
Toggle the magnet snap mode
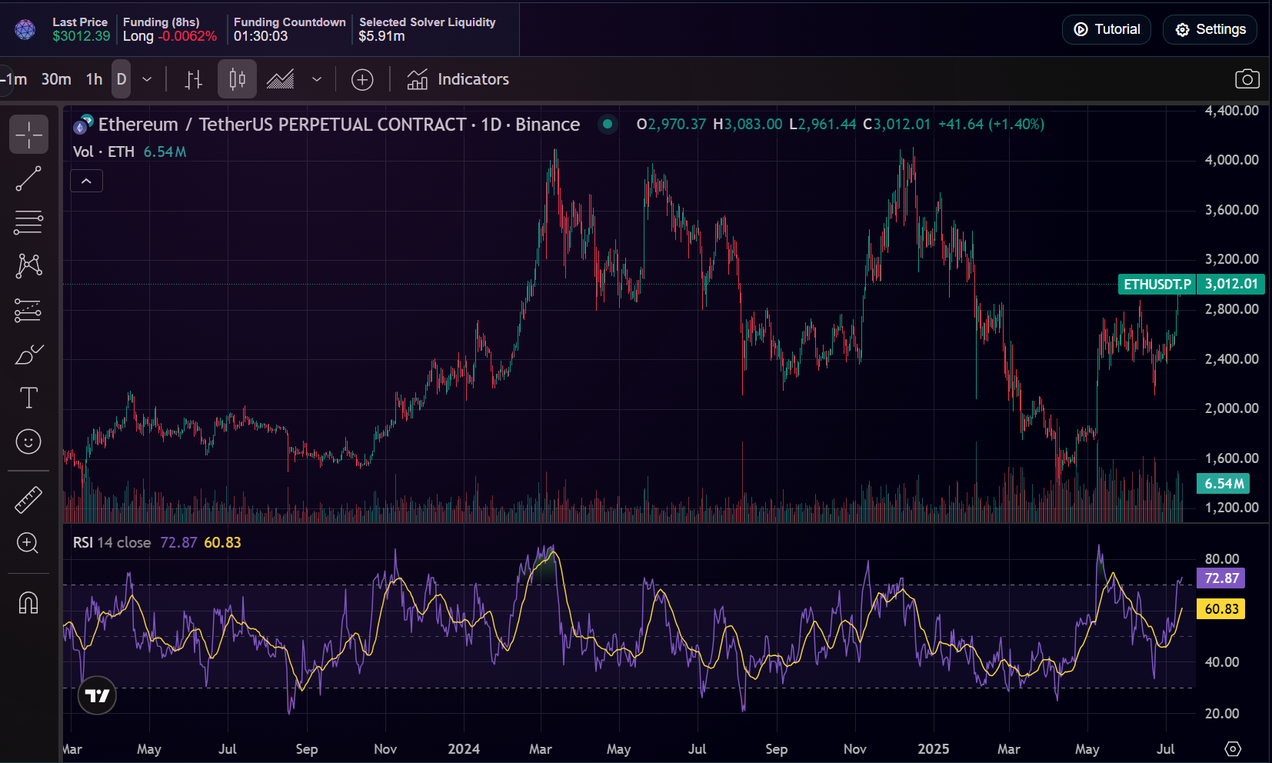point(28,602)
